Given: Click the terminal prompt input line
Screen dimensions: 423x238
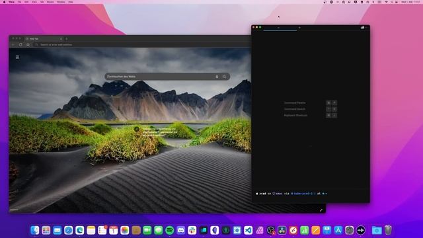Looking at the screenshot, I should coord(310,194).
